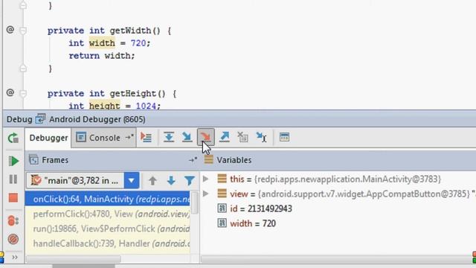Click the pin arrow beside Console tab

click(129, 137)
